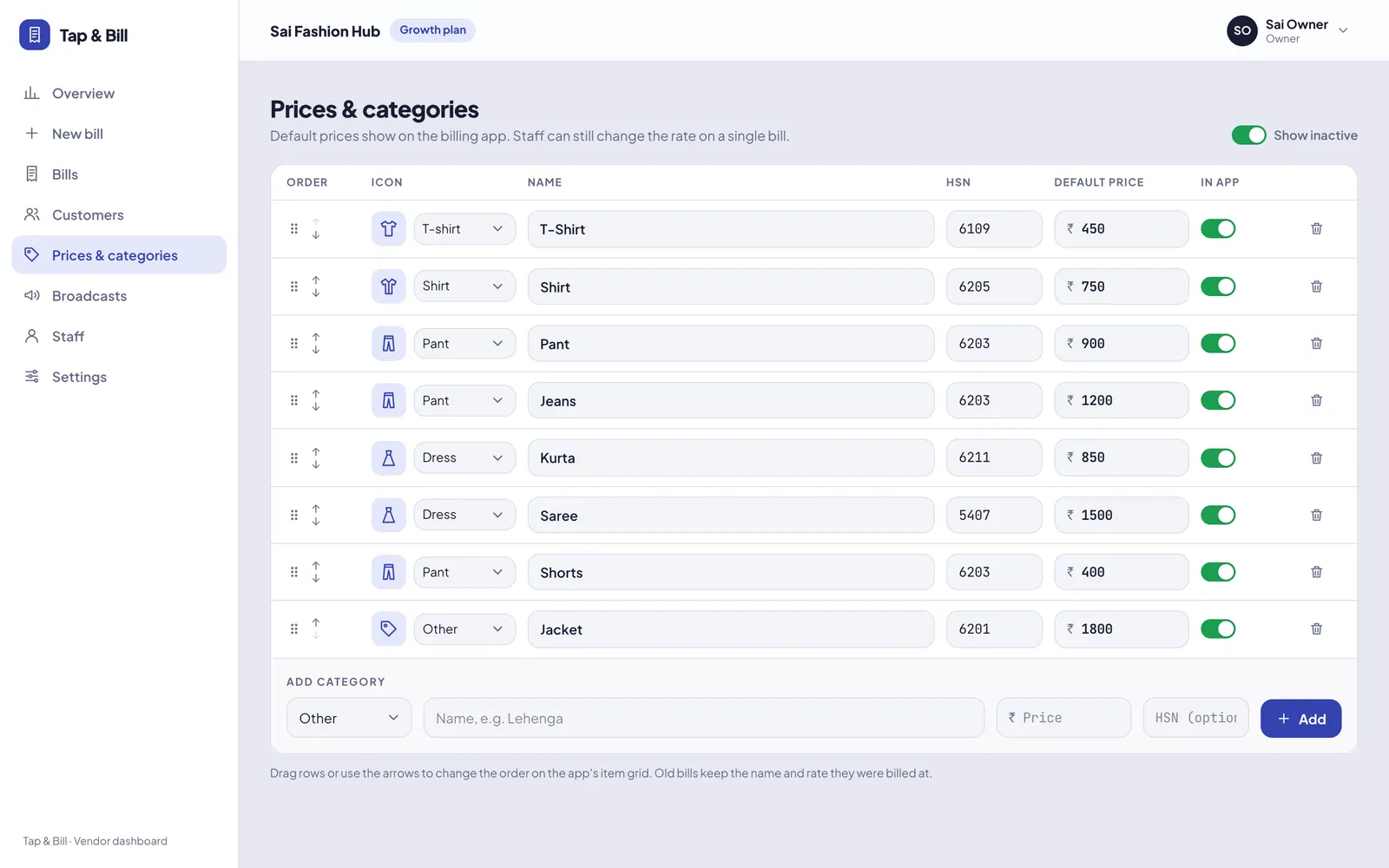Click the dress icon tile in Saree row
Viewport: 1389px width, 868px height.
389,515
